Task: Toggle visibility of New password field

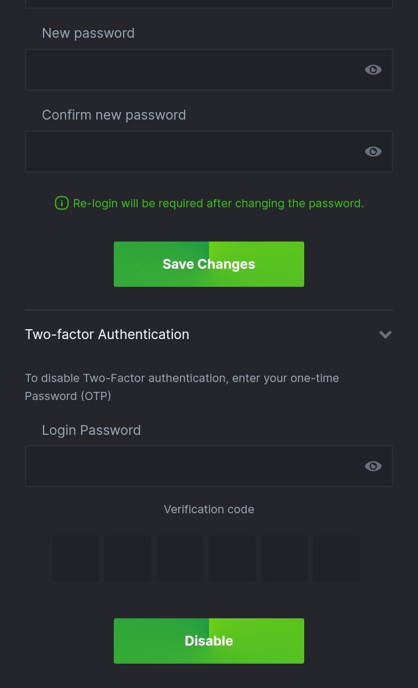Action: (373, 70)
